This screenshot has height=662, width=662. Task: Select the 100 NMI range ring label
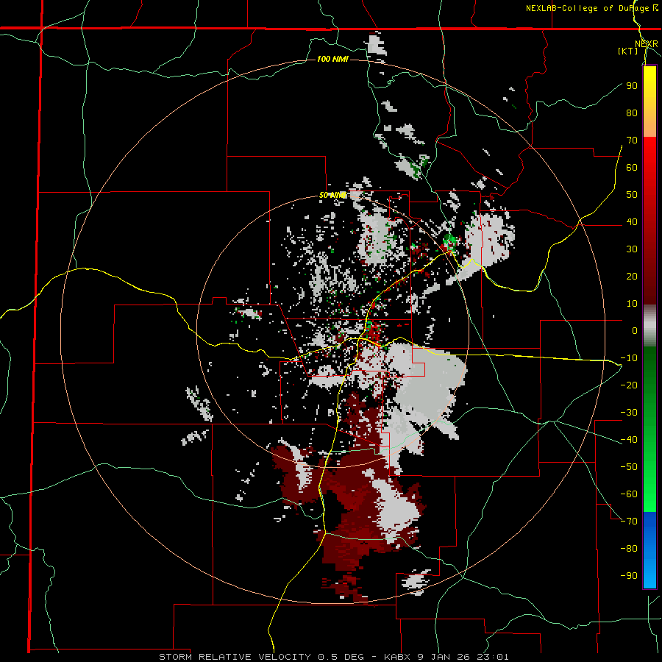332,59
